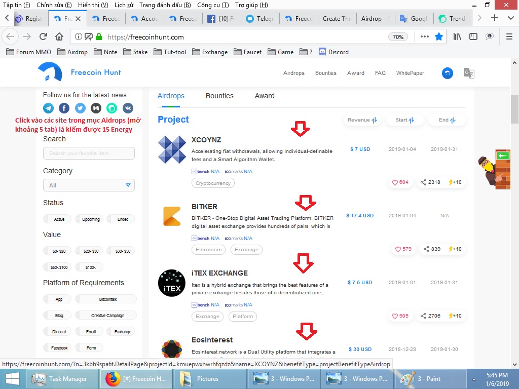Screen dimensions: 519x389
Task: Click the XCOYNZ project logo
Action: pyautogui.click(x=172, y=149)
